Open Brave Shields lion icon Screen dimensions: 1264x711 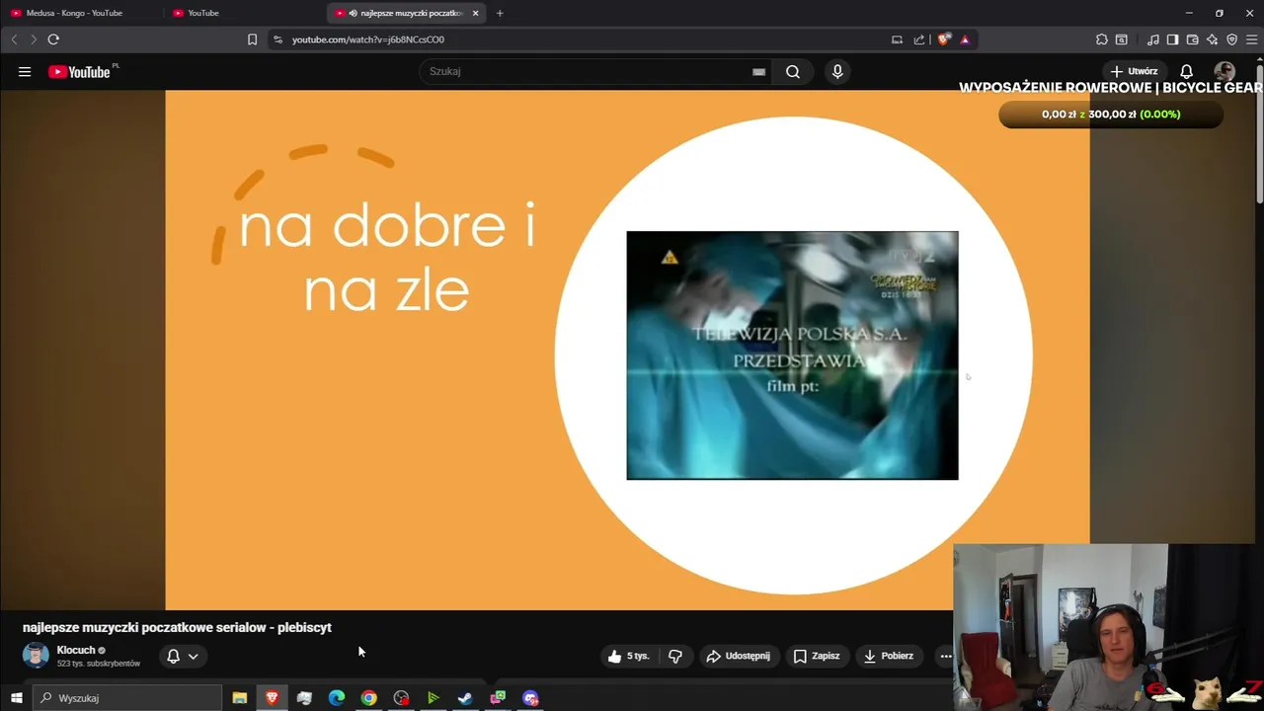(944, 39)
